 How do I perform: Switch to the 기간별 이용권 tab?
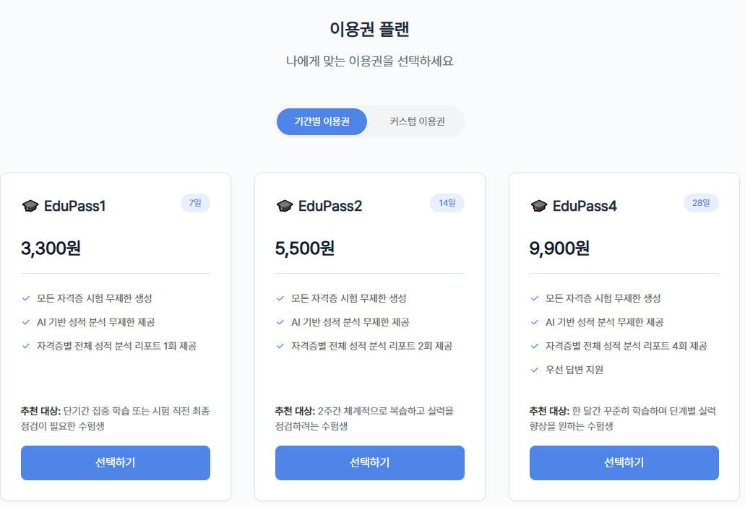click(x=322, y=121)
